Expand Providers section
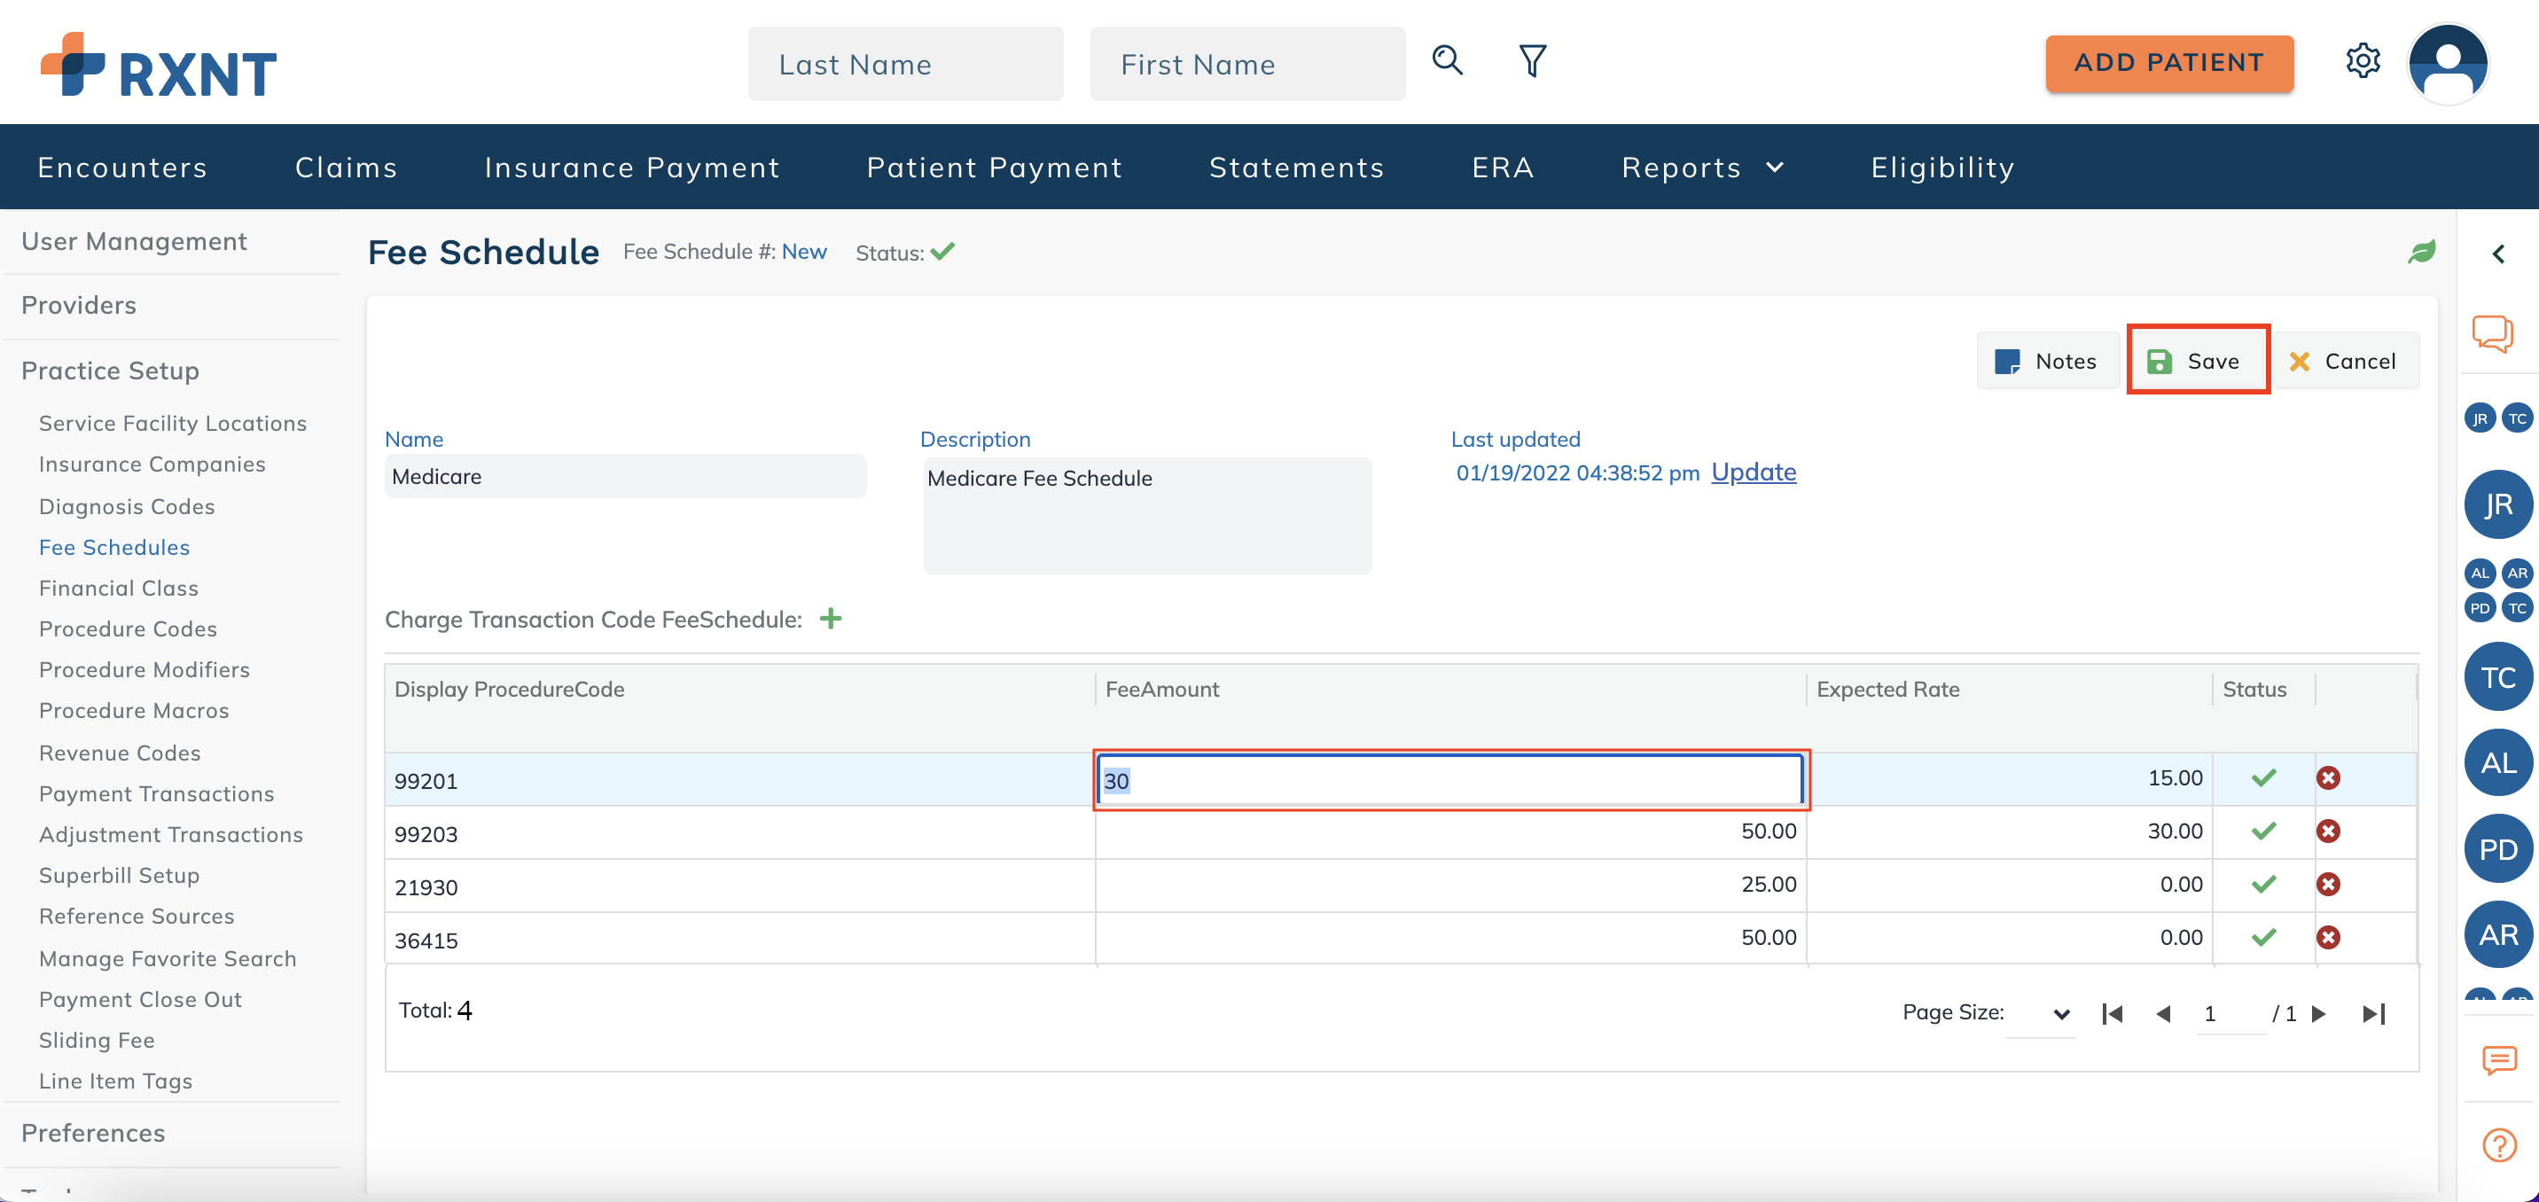Image resolution: width=2539 pixels, height=1202 pixels. click(x=79, y=306)
